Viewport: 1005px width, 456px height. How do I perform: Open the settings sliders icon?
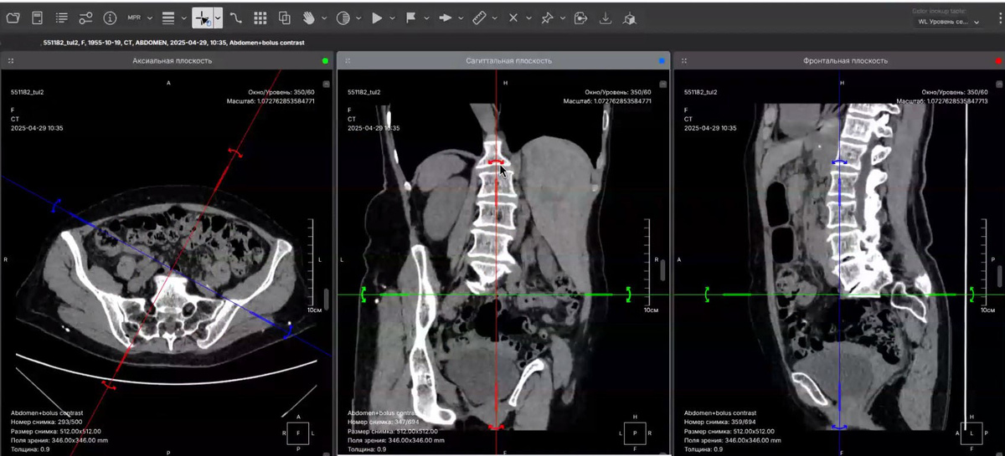[x=85, y=18]
